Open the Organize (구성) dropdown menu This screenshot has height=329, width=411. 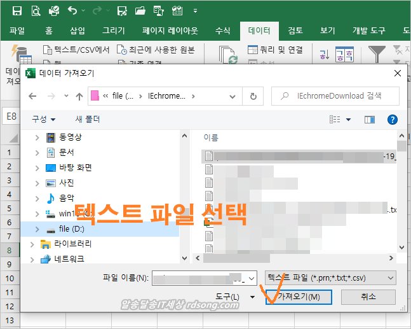tap(44, 119)
